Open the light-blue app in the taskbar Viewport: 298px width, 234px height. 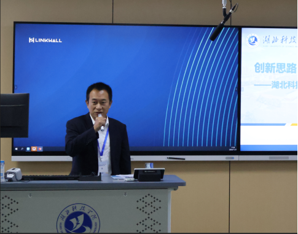tap(28, 149)
